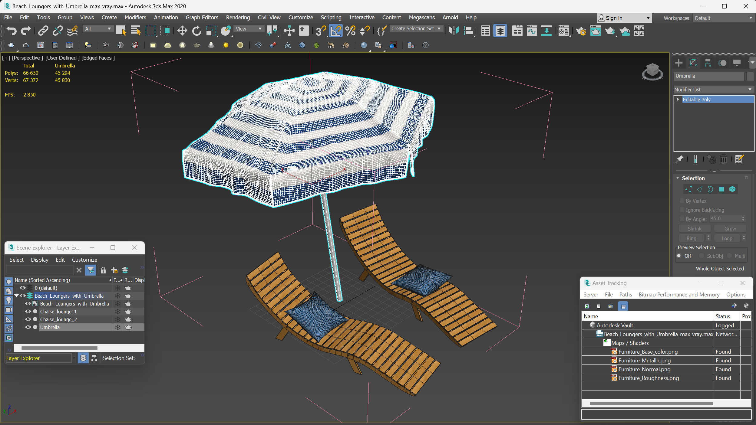756x425 pixels.
Task: Open the reference coordinate View dropdown
Action: (x=249, y=29)
